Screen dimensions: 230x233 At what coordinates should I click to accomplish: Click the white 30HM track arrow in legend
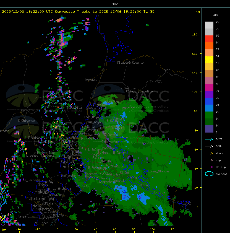tap(209, 146)
